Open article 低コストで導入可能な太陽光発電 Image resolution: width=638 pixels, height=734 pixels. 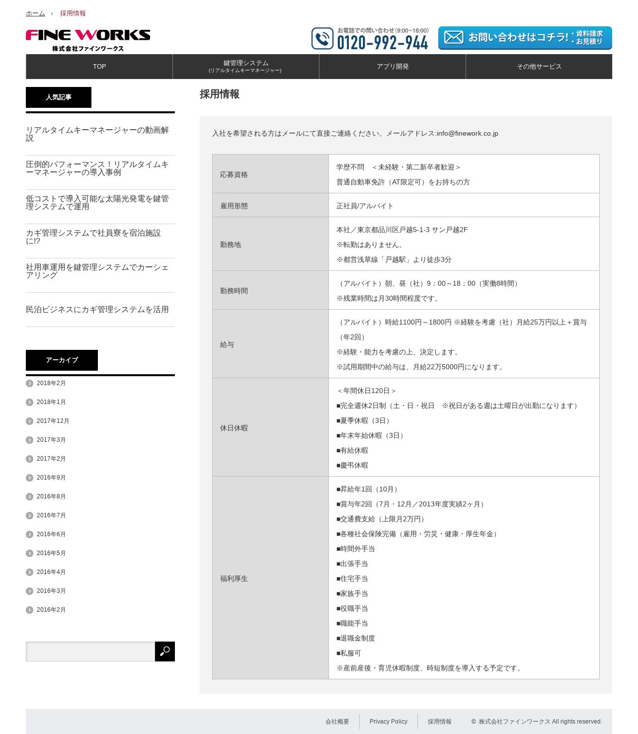pos(97,203)
